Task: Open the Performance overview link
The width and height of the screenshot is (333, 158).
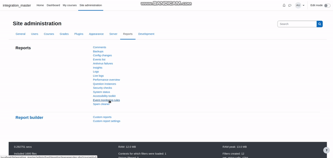Action: point(107,80)
